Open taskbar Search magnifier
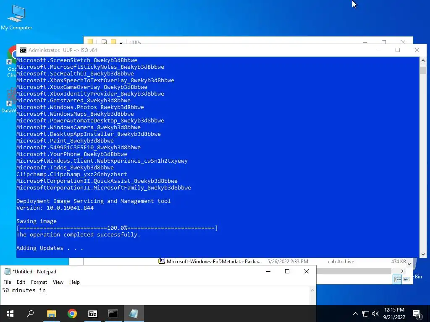Image resolution: width=430 pixels, height=322 pixels. click(x=30, y=314)
